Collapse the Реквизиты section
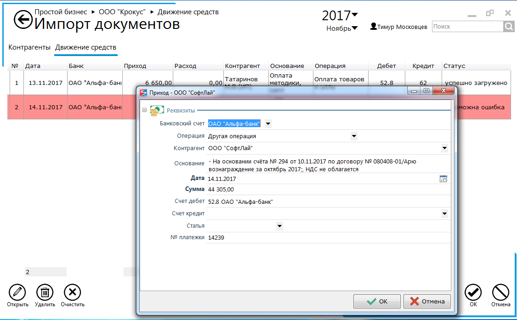The height and width of the screenshot is (320, 517). click(145, 110)
